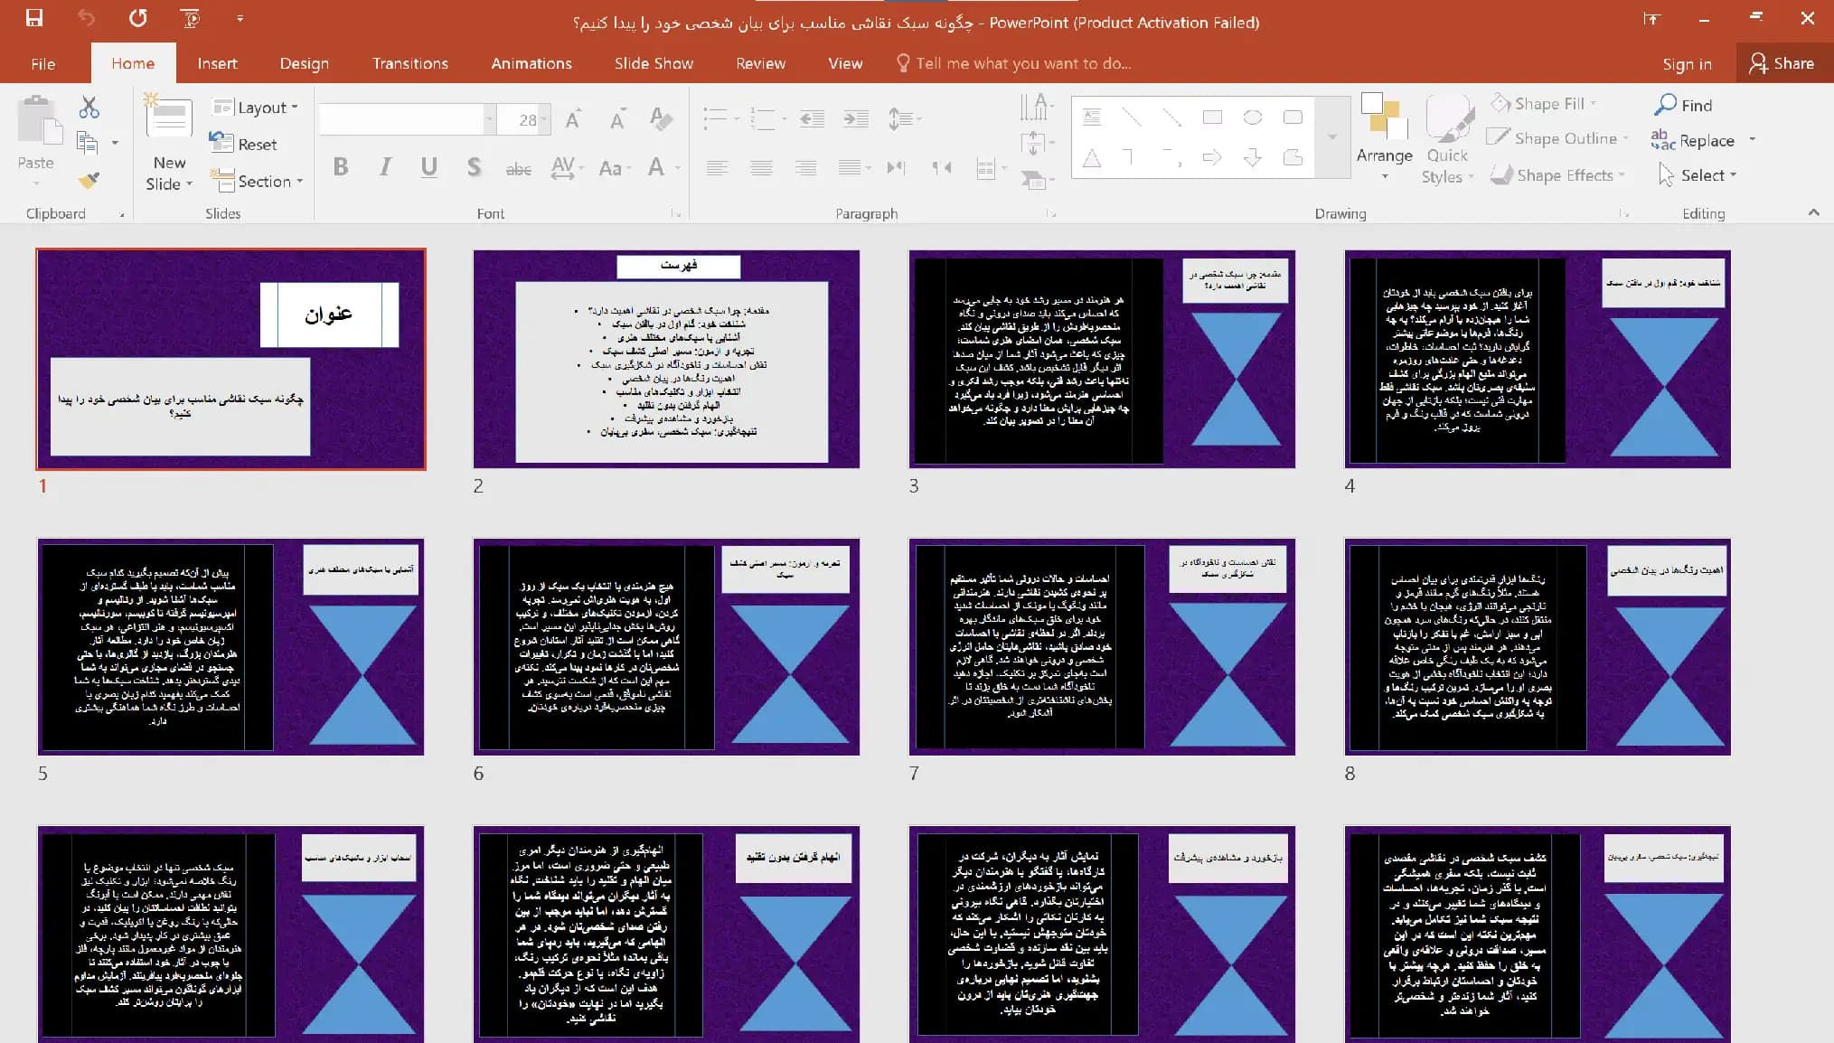The width and height of the screenshot is (1834, 1043).
Task: Open the Shape Outline dropdown
Action: point(1557,138)
